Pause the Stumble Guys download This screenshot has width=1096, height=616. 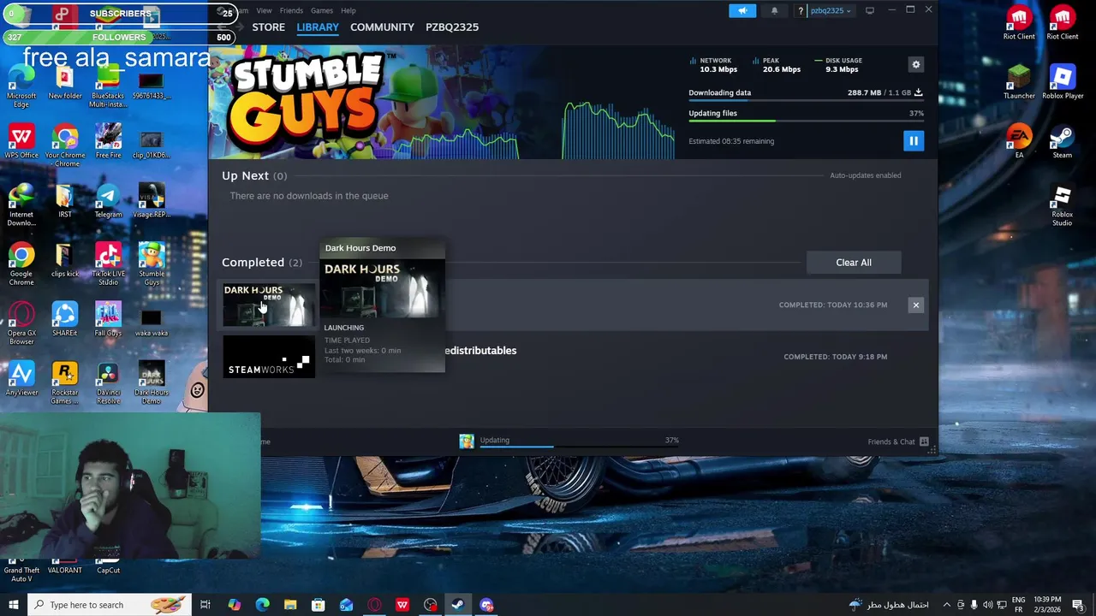point(914,141)
